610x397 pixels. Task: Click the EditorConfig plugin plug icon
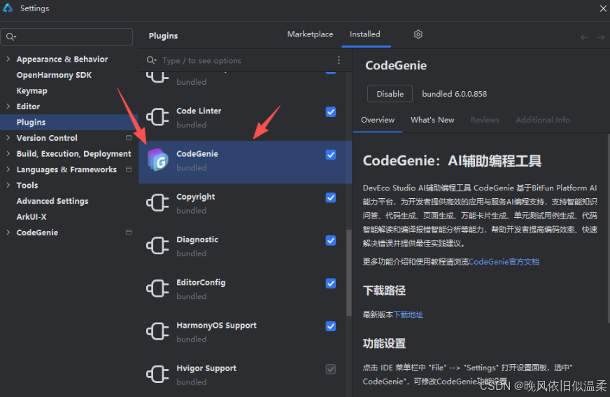pyautogui.click(x=157, y=288)
